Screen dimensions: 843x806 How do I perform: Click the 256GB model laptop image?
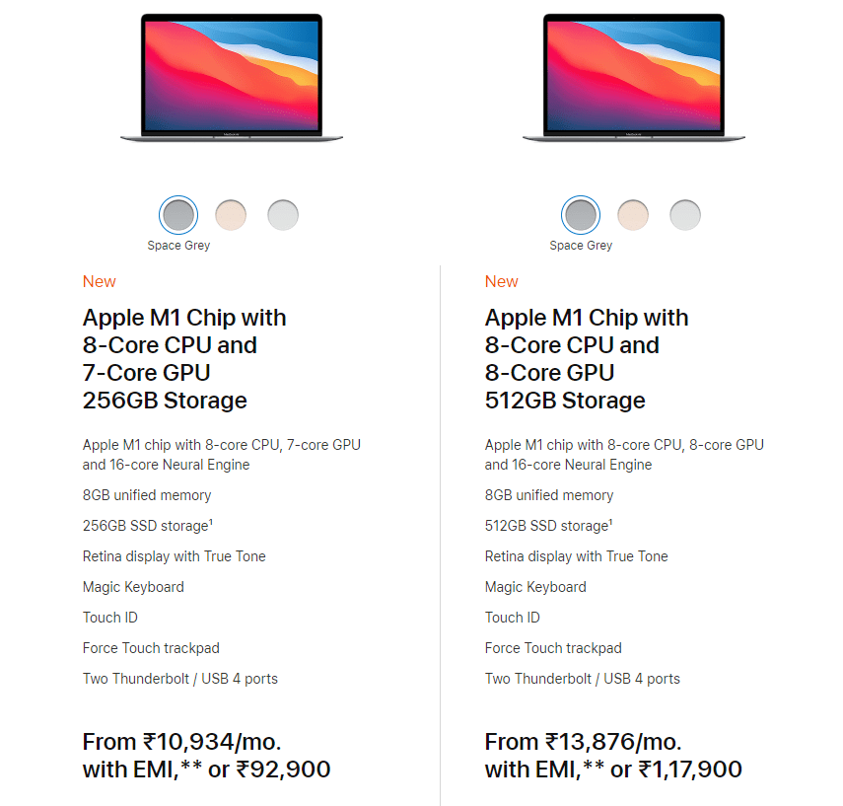pos(232,78)
